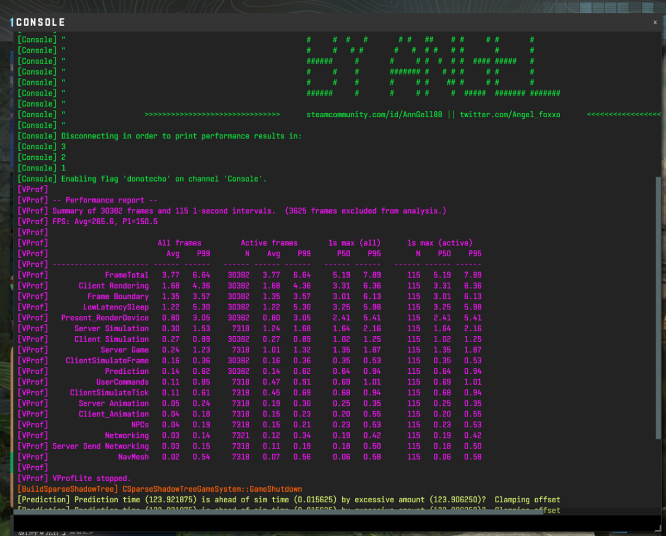Click the '1s max (active)' column header
This screenshot has width=666, height=536.
[x=440, y=243]
